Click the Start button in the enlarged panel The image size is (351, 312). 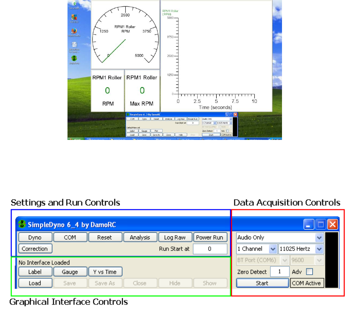[262, 283]
